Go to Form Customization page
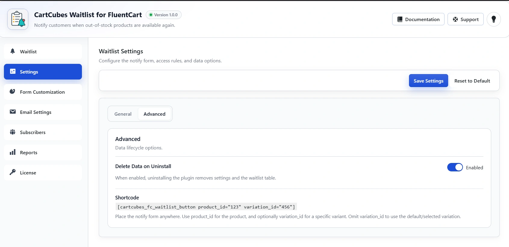 click(43, 92)
